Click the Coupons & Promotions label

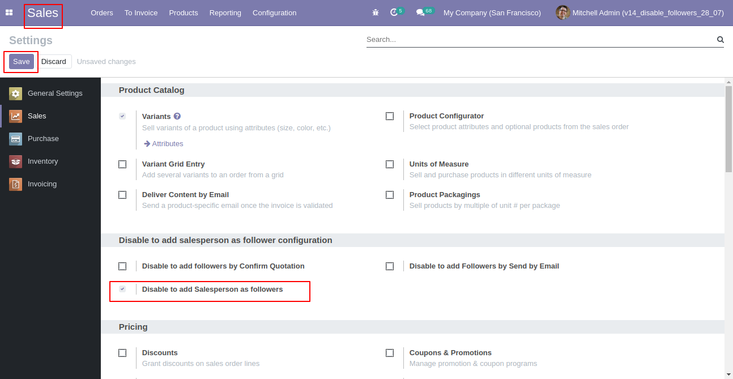450,353
